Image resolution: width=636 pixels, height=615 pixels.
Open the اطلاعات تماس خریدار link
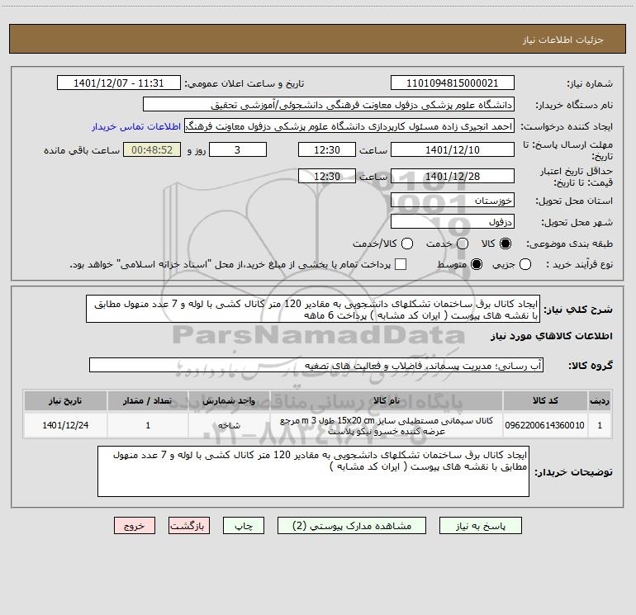coord(136,126)
